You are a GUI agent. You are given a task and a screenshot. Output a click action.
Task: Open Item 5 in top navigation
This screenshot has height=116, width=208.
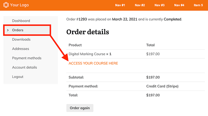coord(198,5)
